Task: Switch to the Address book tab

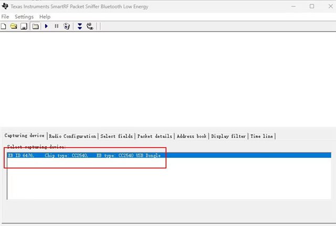Action: (192, 136)
